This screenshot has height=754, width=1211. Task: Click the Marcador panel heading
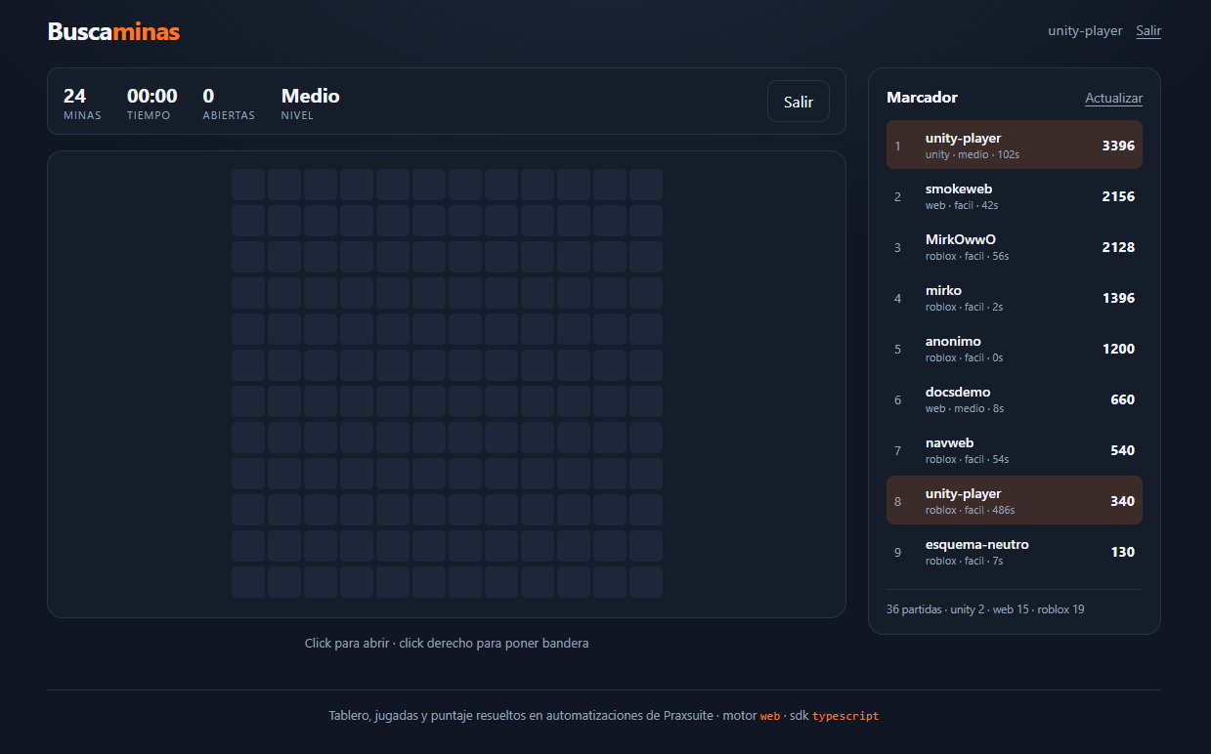(x=922, y=98)
